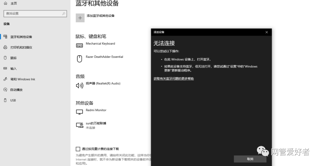
Task: Open 获取有关蓝牙问题的更多帮助 link
Action: (174, 79)
